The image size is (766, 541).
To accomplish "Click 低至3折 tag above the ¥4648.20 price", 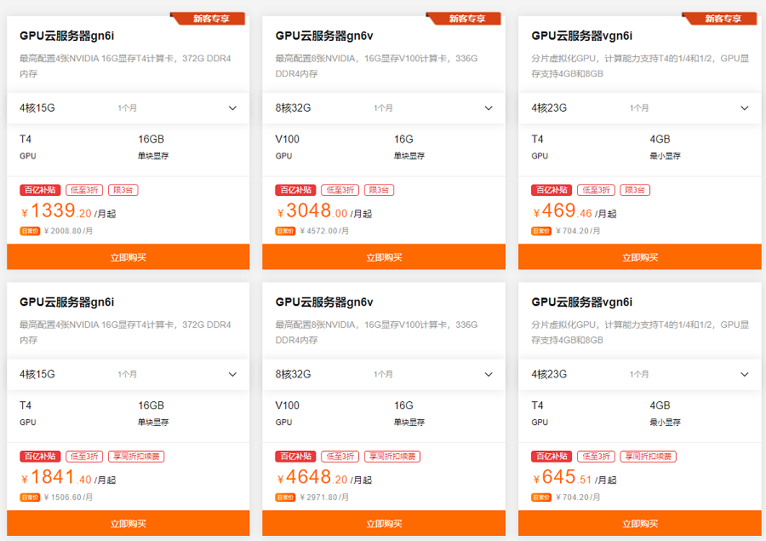I will [340, 457].
